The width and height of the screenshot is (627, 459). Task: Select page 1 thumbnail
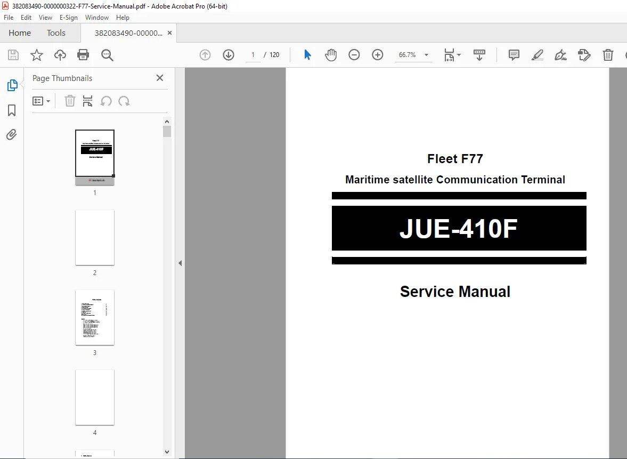[95, 157]
